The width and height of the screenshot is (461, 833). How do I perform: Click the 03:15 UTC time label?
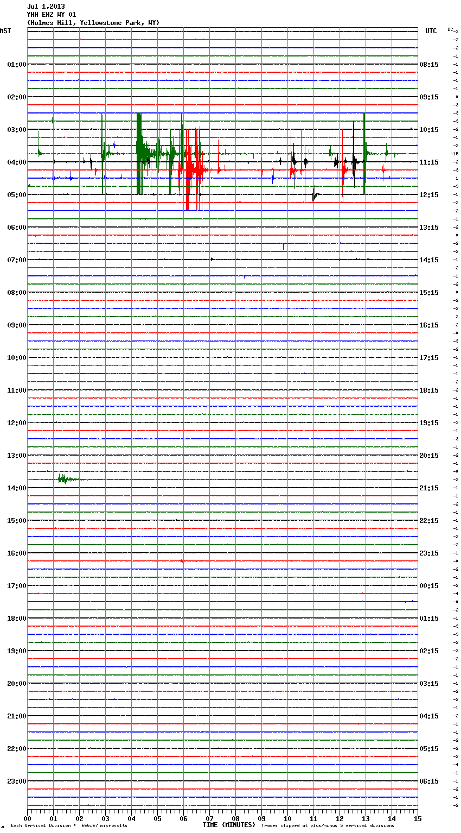click(429, 684)
